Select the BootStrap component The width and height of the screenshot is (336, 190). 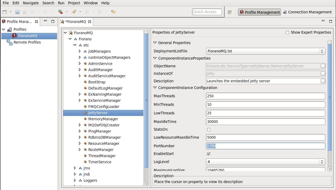[x=97, y=82]
